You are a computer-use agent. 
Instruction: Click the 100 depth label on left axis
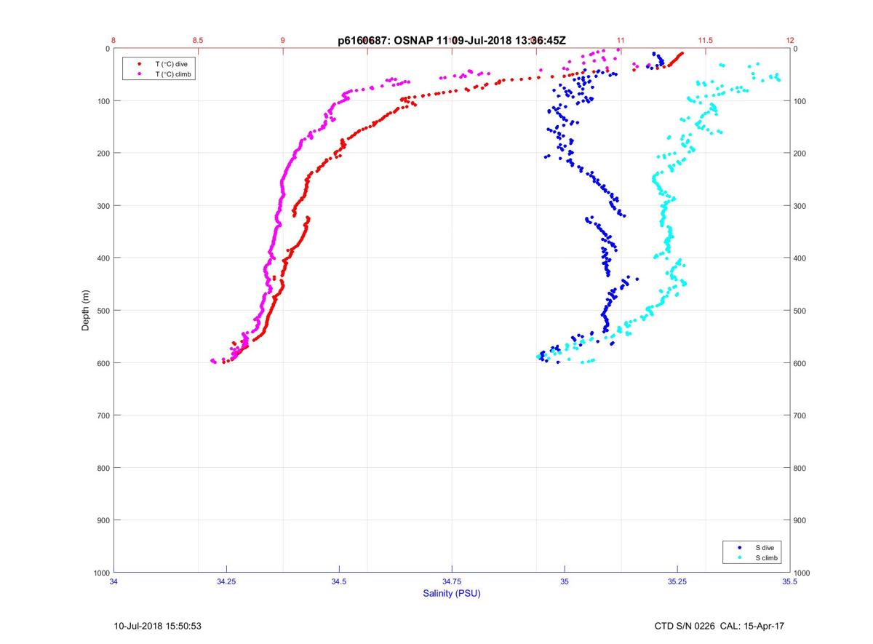pos(103,101)
